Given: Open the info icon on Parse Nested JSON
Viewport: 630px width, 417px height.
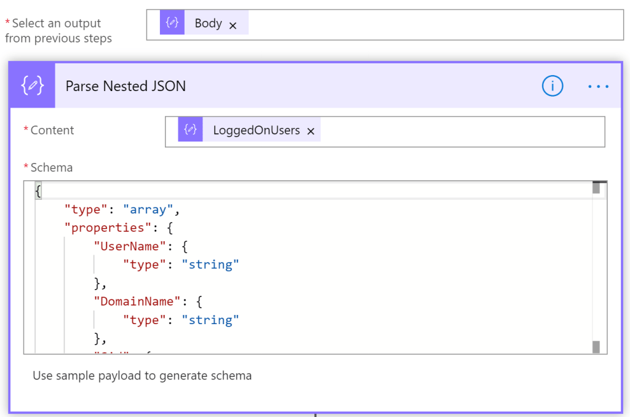Looking at the screenshot, I should pos(552,86).
